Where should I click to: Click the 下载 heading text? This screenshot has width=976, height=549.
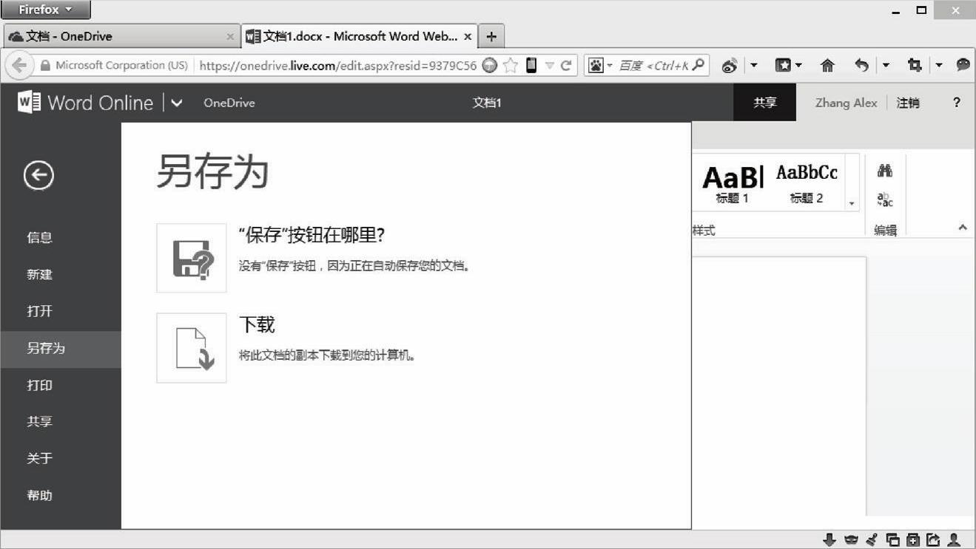(257, 325)
